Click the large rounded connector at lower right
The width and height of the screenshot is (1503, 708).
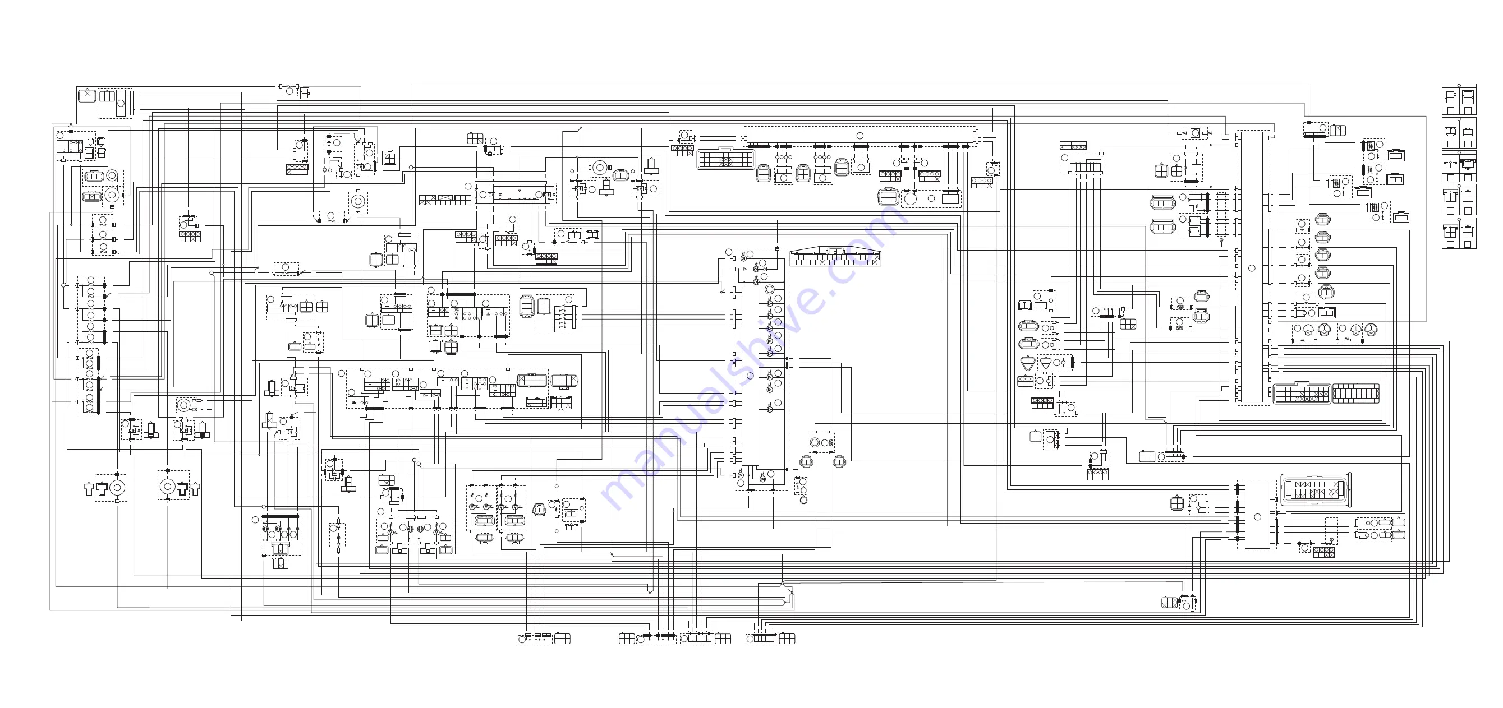click(1316, 489)
